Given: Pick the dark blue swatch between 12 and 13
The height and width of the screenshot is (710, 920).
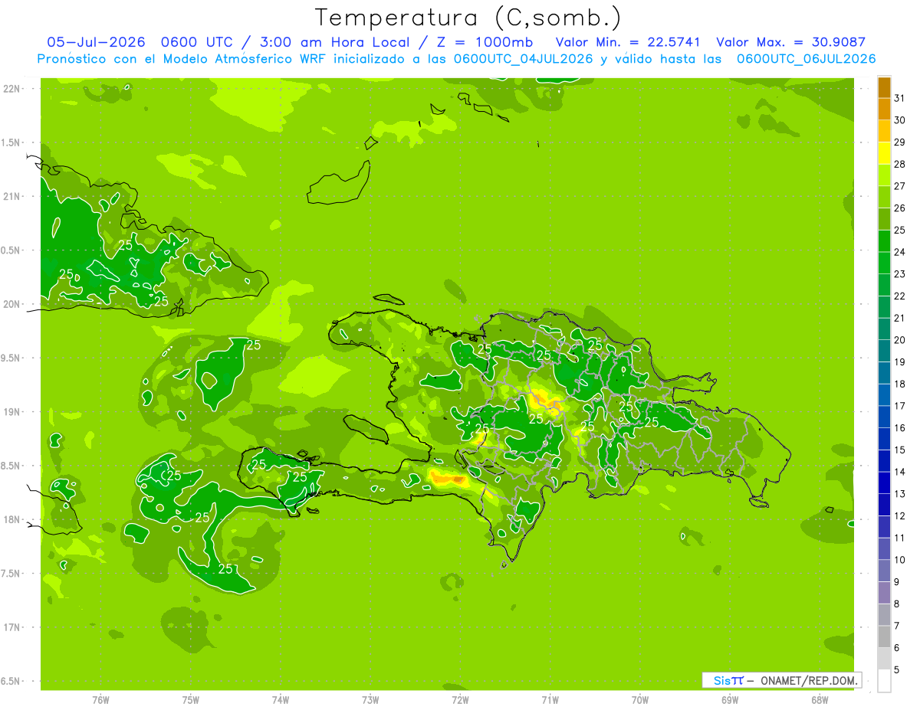Looking at the screenshot, I should point(884,505).
